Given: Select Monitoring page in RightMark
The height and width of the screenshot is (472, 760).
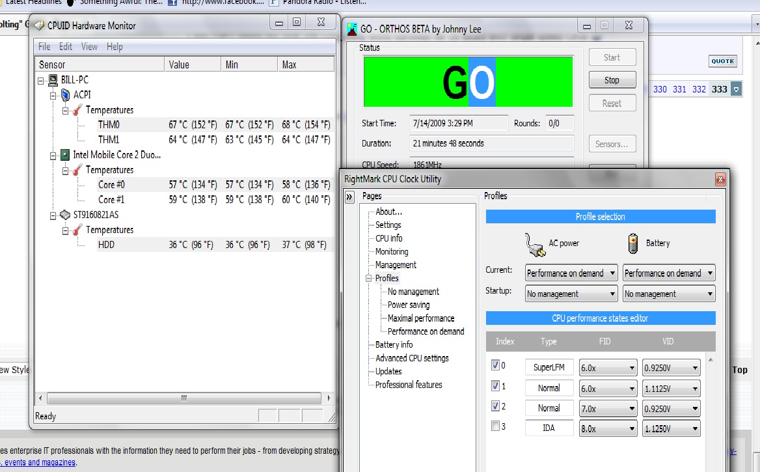Looking at the screenshot, I should pos(392,251).
